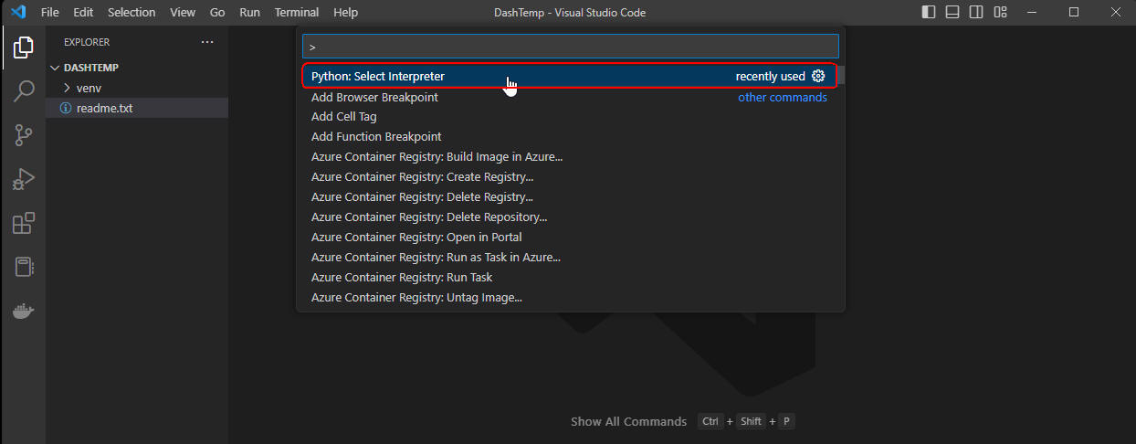Select Run as Task in Azure command
This screenshot has height=444, width=1136.
point(570,258)
